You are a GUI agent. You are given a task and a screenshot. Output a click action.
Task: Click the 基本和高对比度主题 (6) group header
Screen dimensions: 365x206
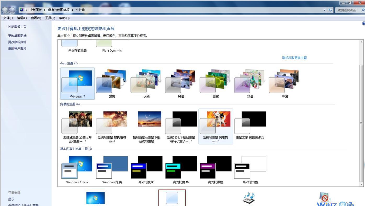76,149
